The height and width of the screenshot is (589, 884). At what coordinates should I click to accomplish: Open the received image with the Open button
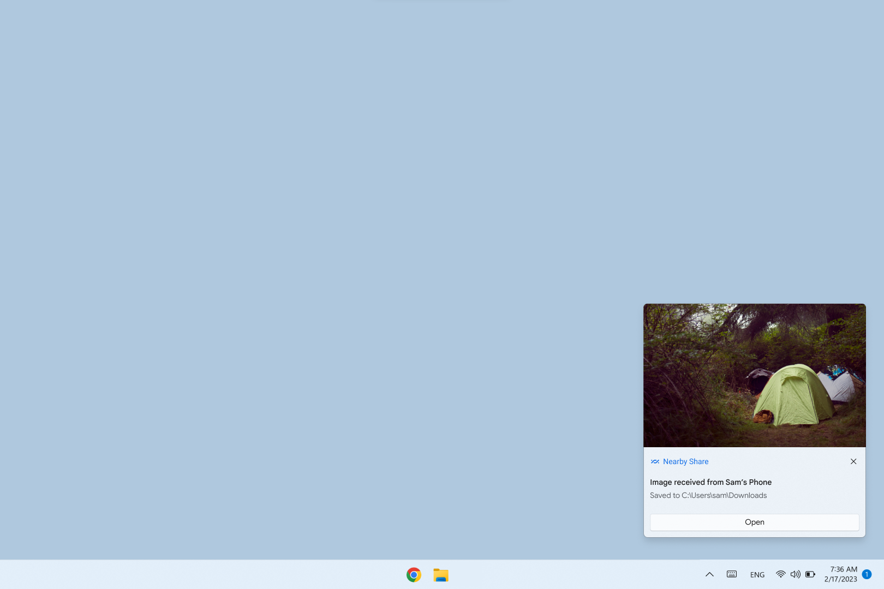point(754,522)
